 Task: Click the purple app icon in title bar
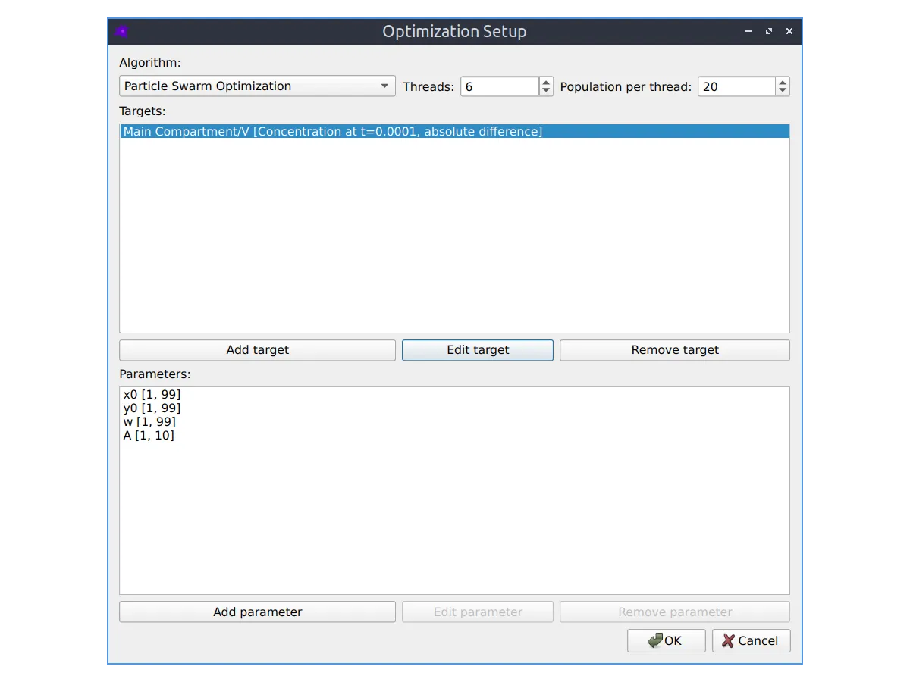point(121,32)
